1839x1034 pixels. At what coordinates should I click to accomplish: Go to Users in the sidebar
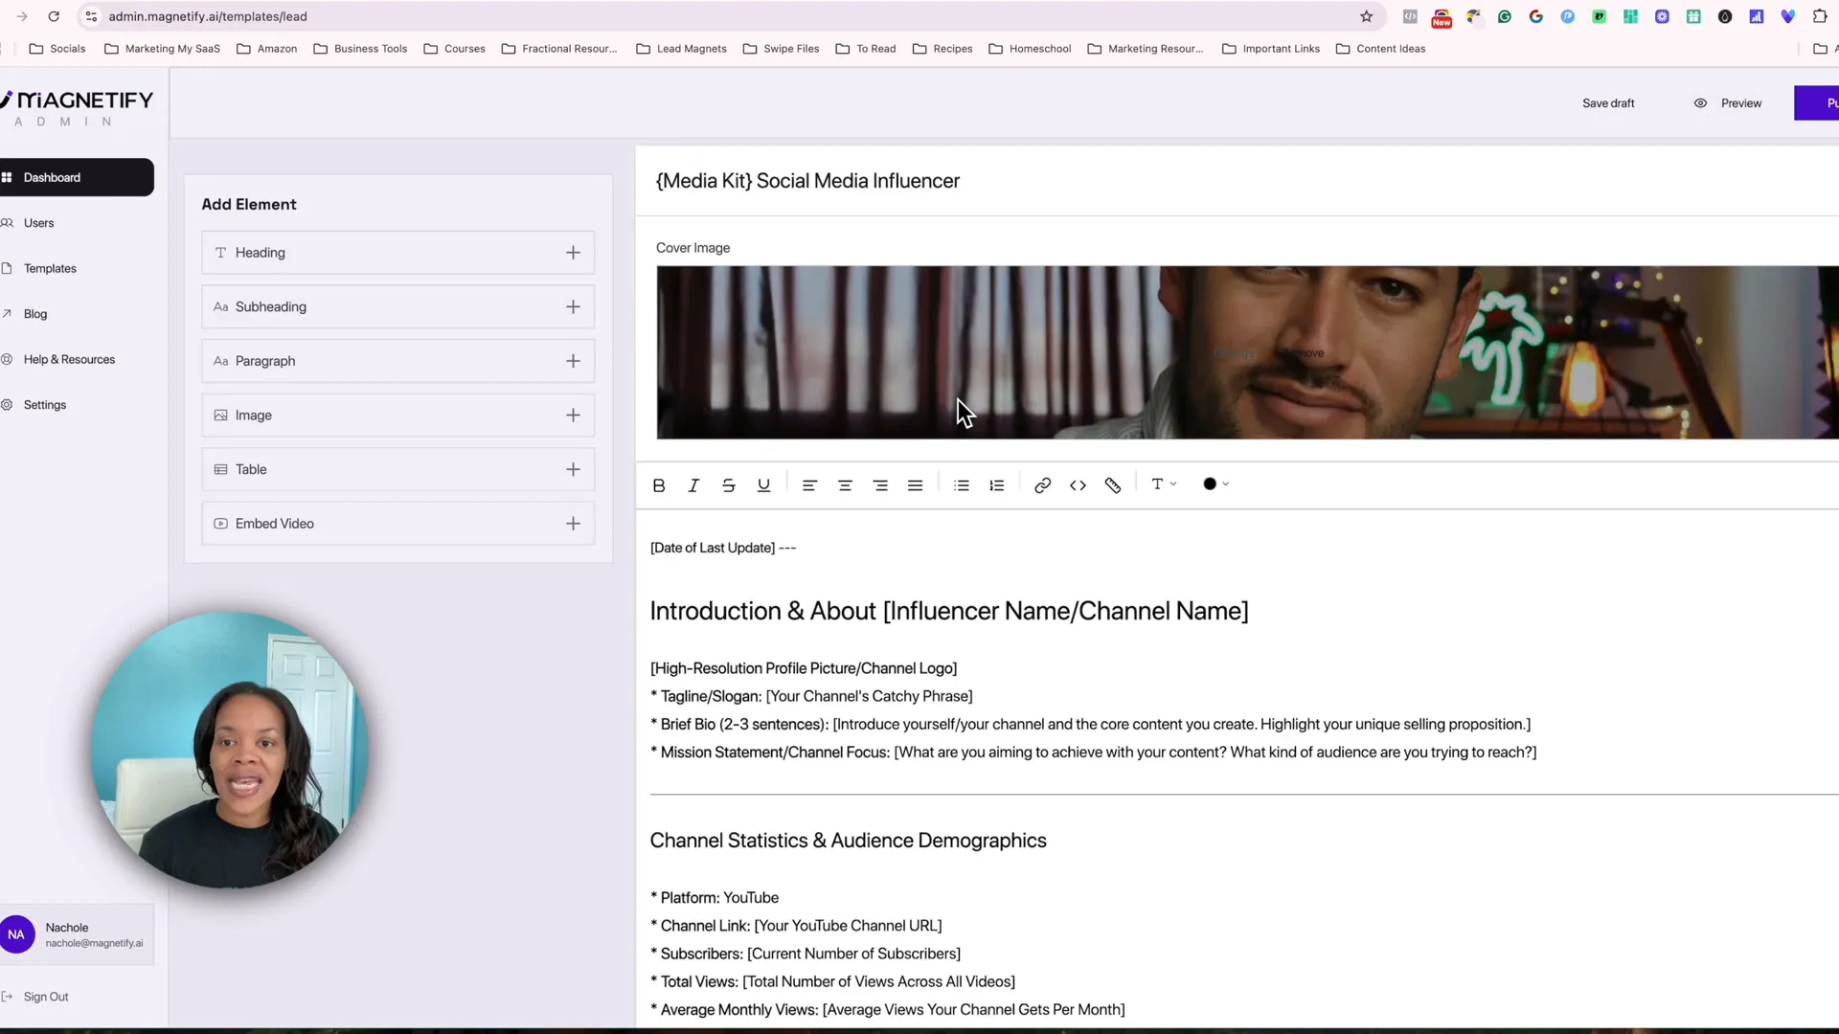[38, 223]
